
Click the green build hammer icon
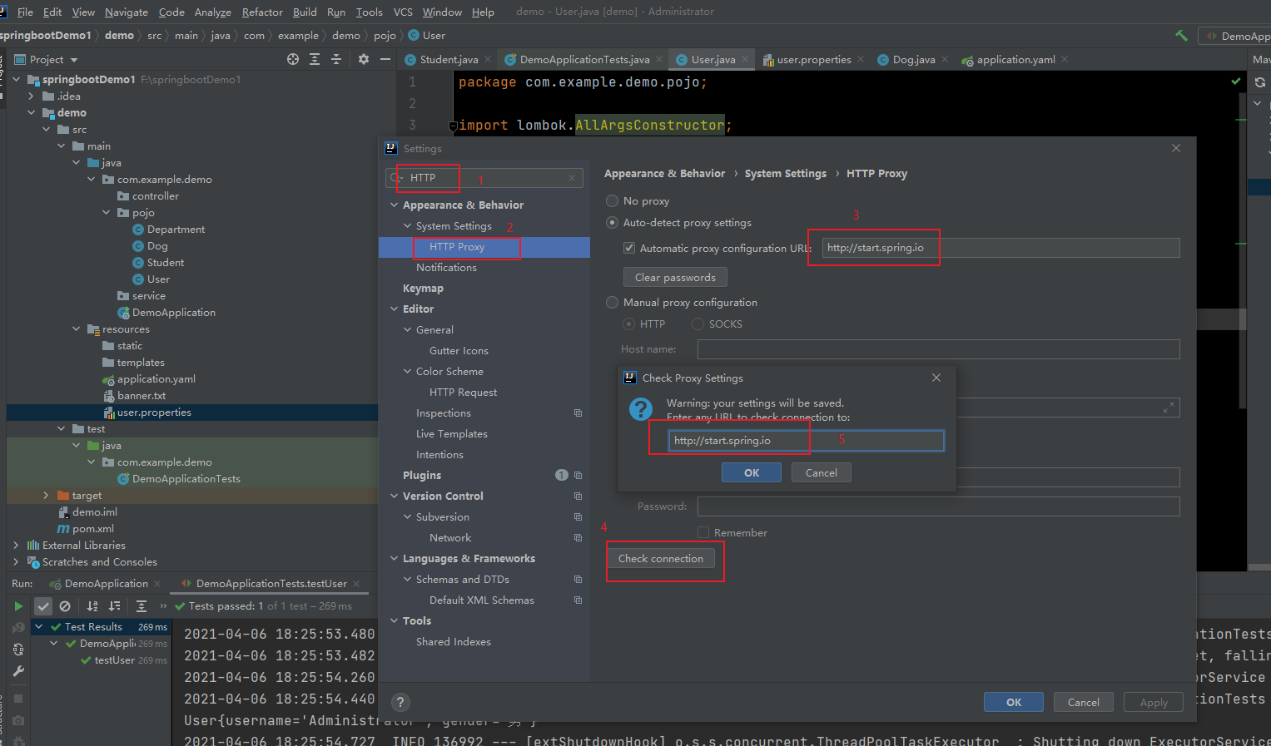[1181, 36]
